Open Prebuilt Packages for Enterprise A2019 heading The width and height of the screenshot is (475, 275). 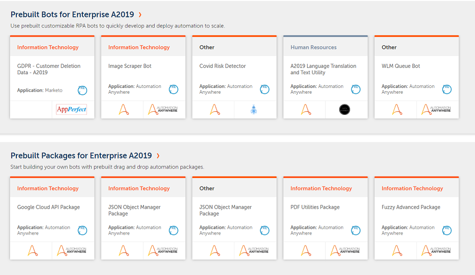coord(81,155)
